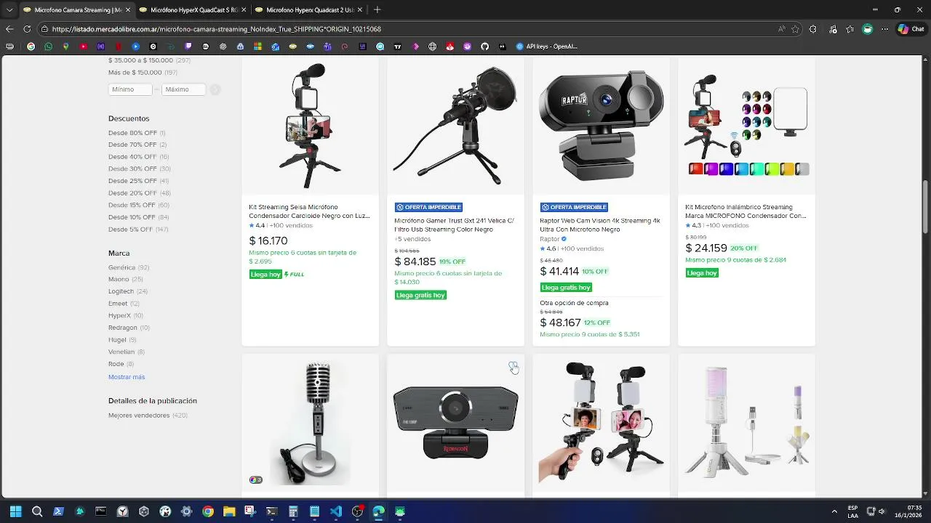
Task: Filter brand by Logitech
Action: point(128,291)
